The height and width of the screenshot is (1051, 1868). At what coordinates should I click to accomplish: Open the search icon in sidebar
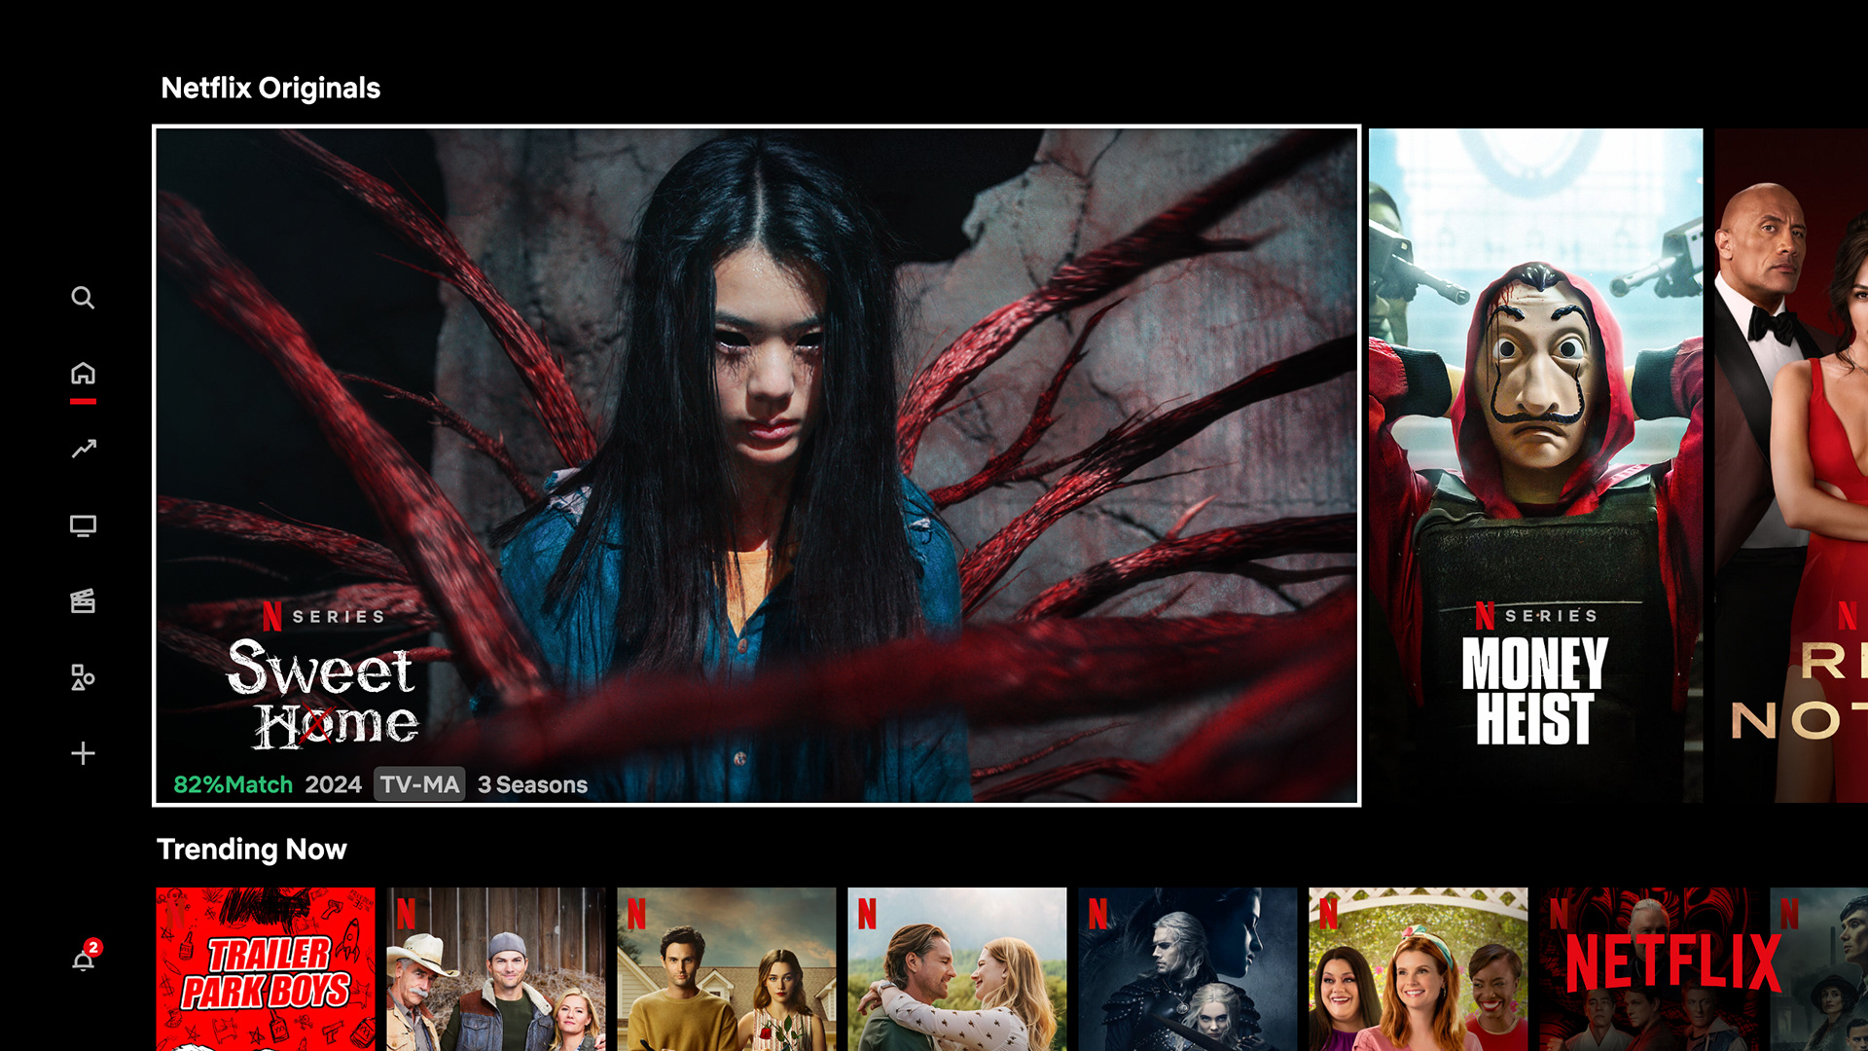[x=83, y=298]
